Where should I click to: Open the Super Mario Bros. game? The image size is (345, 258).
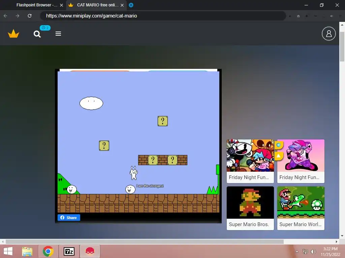250,208
